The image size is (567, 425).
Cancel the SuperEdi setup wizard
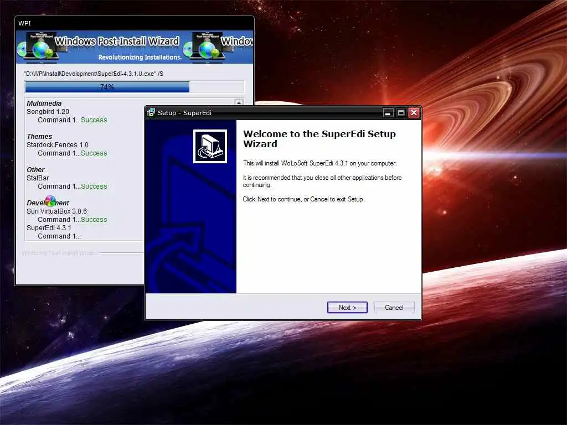tap(394, 308)
